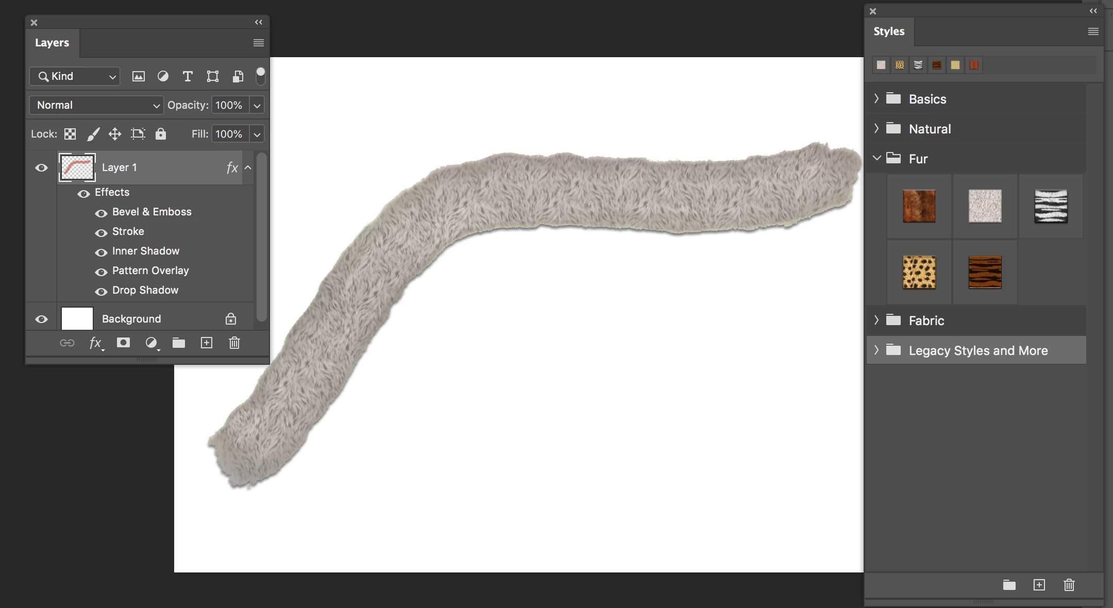
Task: Create a new layer with the plus icon
Action: click(207, 343)
